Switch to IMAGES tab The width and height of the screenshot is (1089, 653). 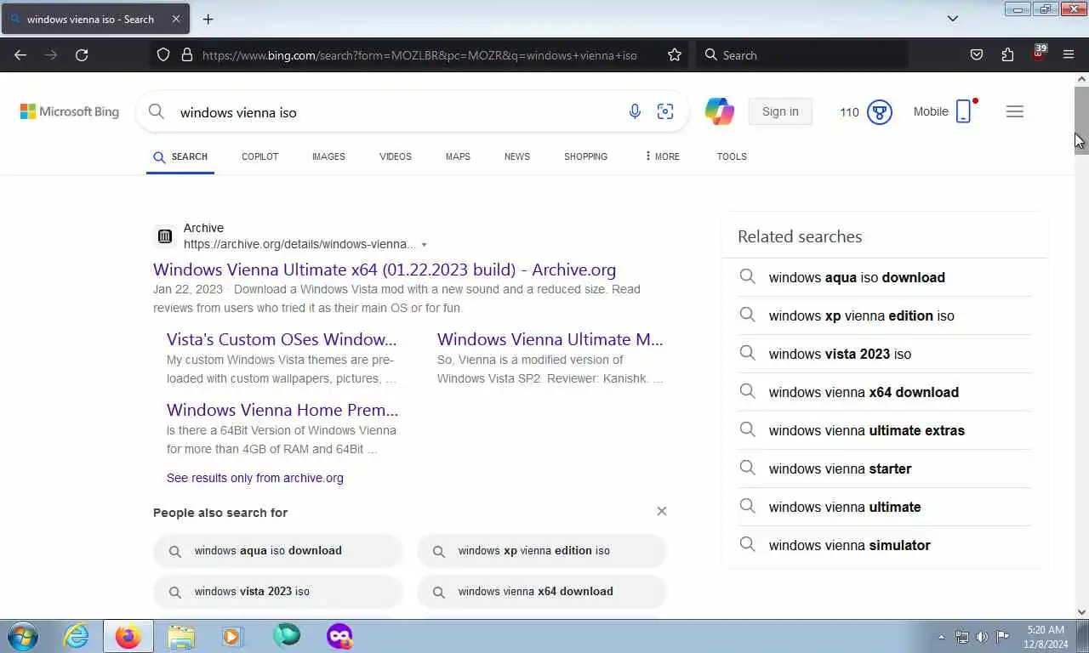pyautogui.click(x=328, y=156)
